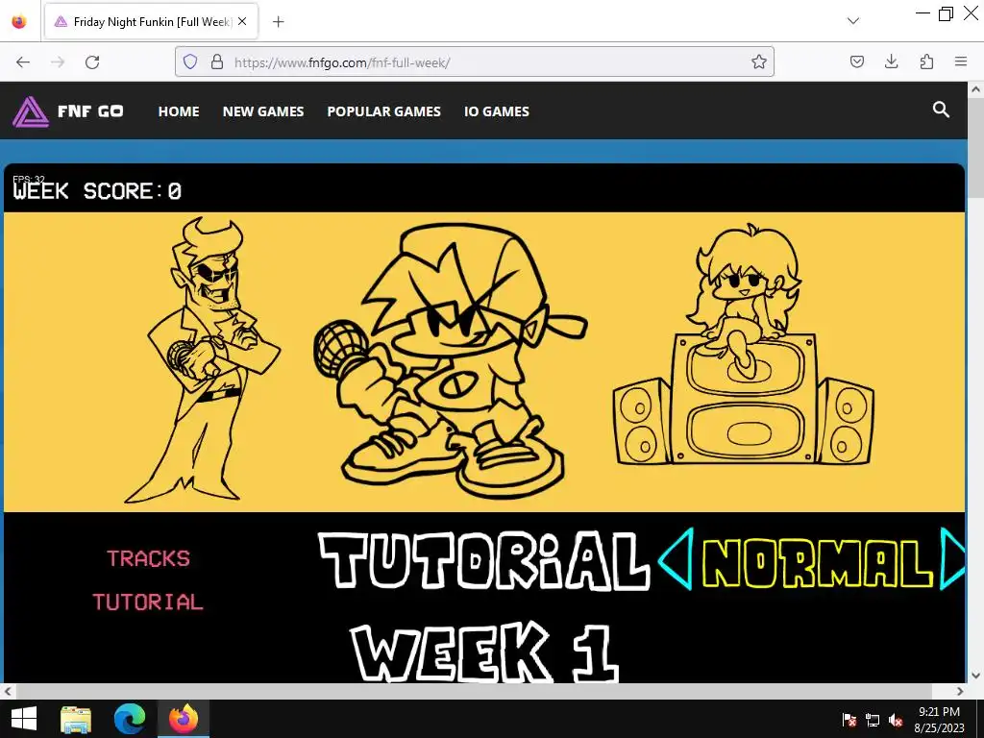Screen dimensions: 984x738
Task: Bookmark this page with the star icon
Action: coord(759,61)
